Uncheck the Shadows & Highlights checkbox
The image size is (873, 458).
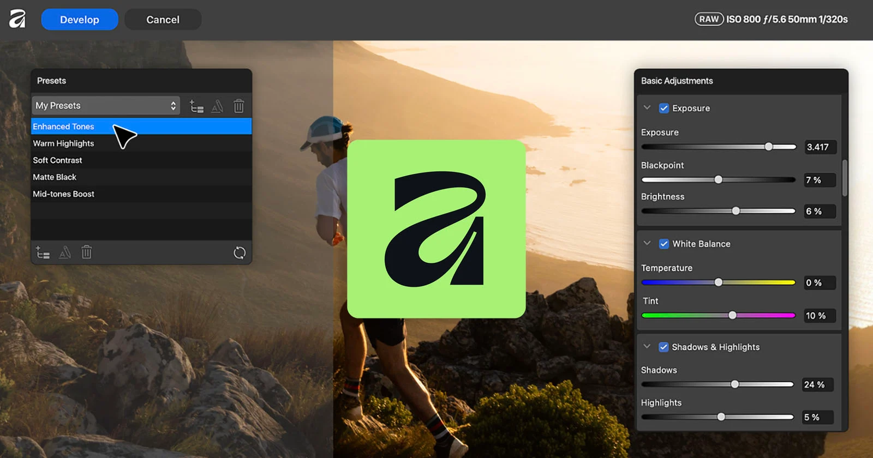[x=664, y=347]
